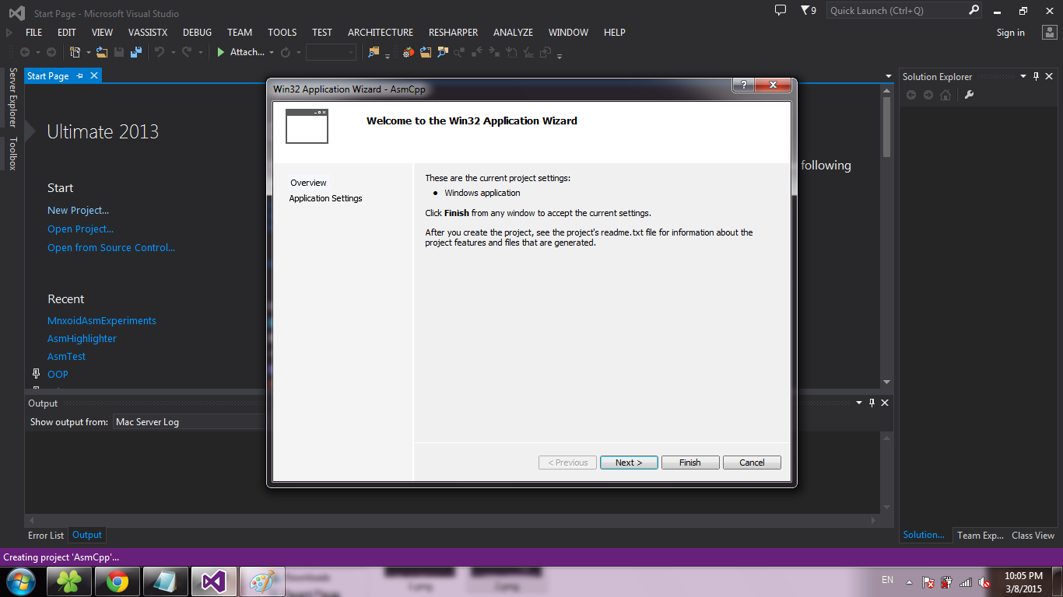Click the Find in Files toolbar icon
1063x597 pixels.
[374, 52]
